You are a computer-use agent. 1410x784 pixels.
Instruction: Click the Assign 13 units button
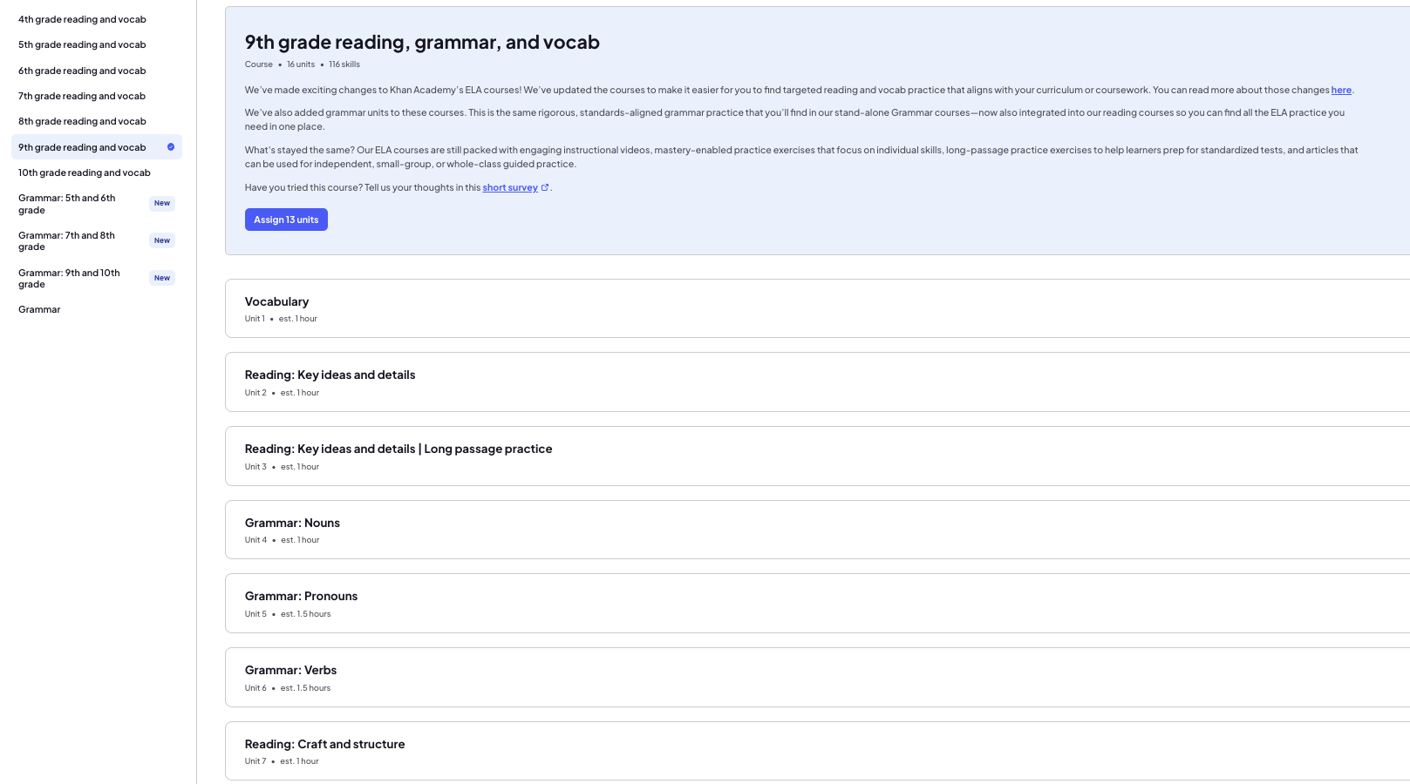[286, 220]
